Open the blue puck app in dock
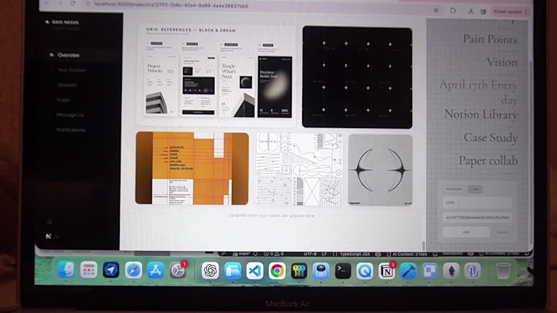557x313 pixels. point(321,271)
